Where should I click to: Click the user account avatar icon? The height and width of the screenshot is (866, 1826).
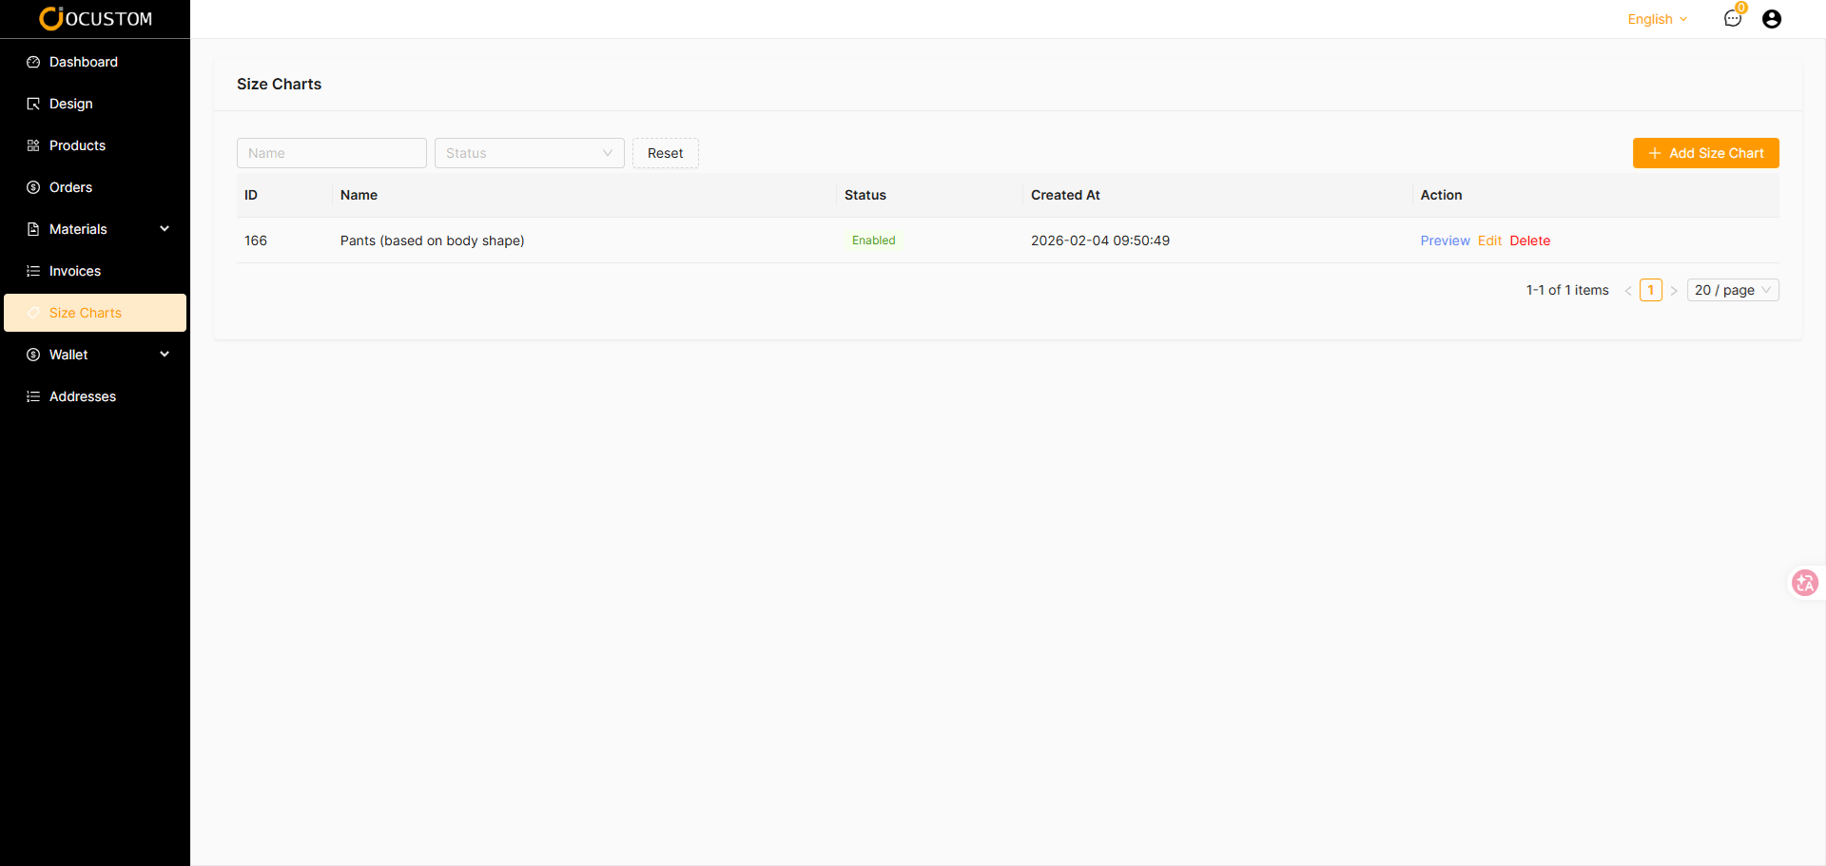click(1771, 19)
